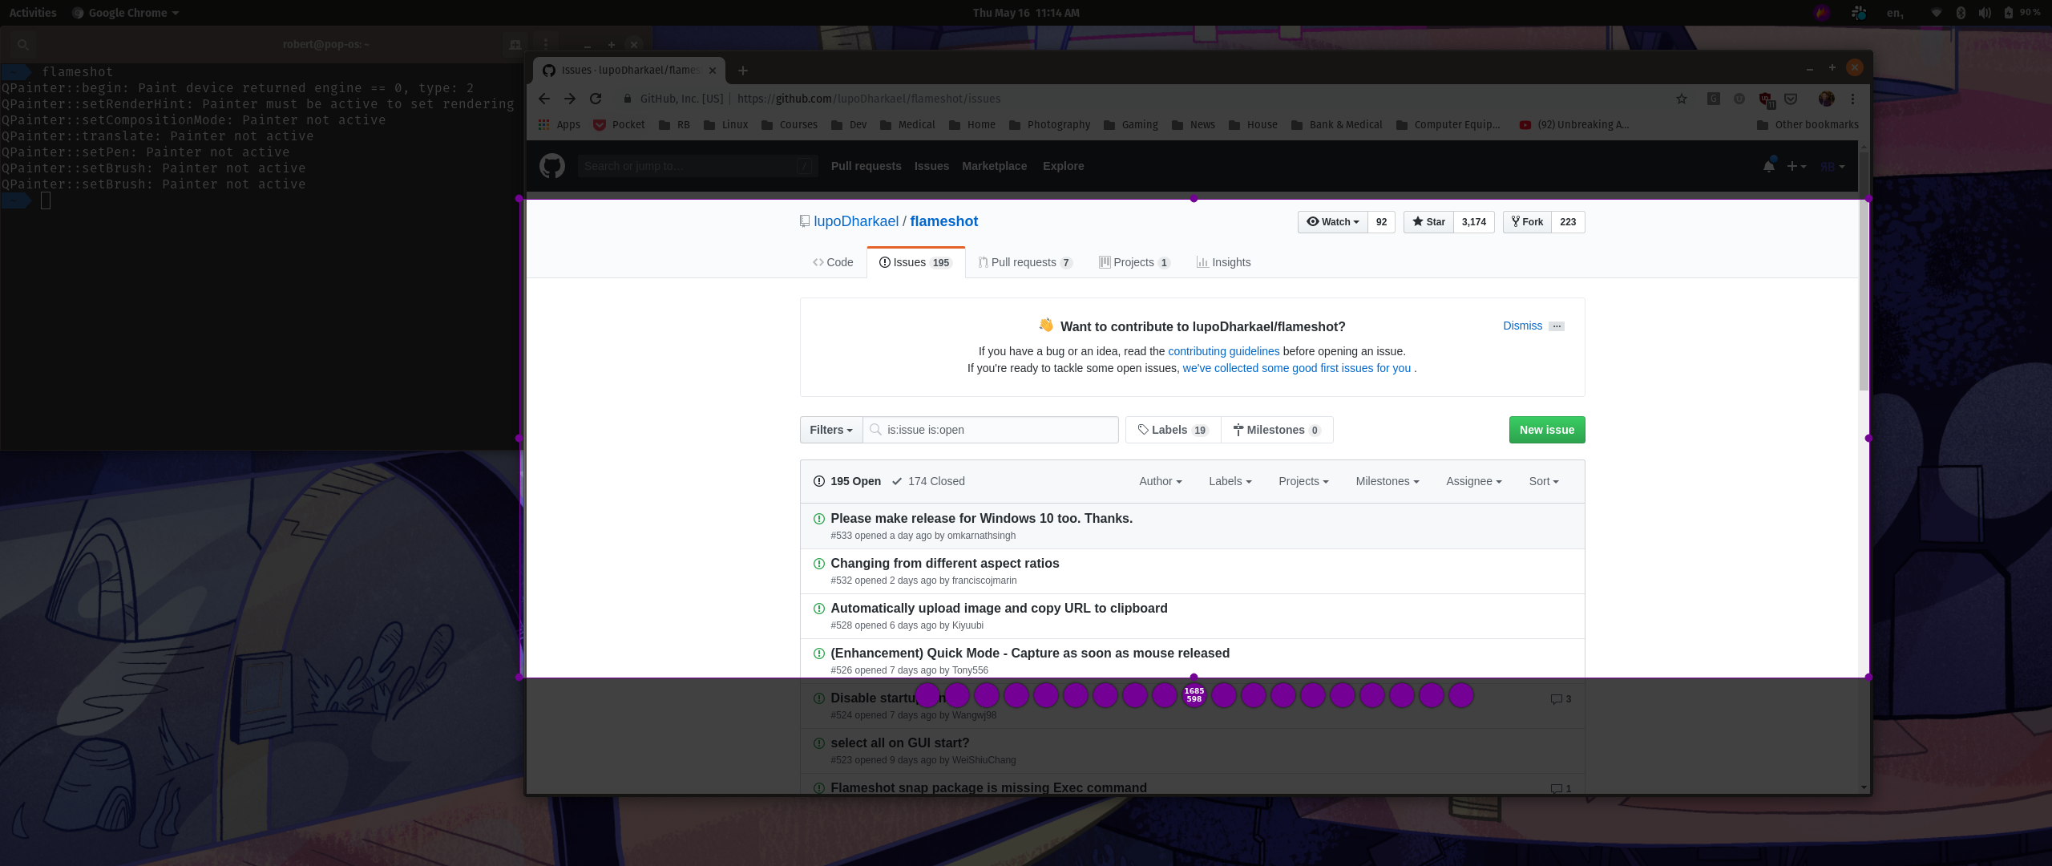The image size is (2052, 866).
Task: Fork the flameshot repository
Action: pos(1527,222)
